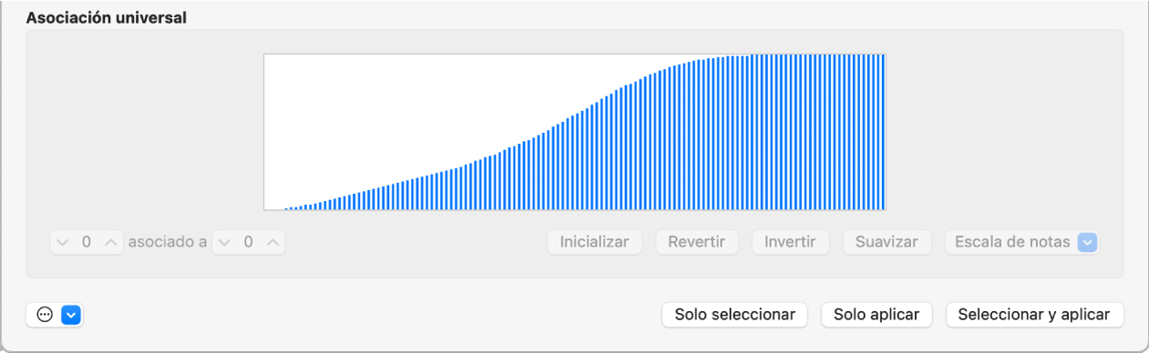Viewport: 1149px width, 353px height.
Task: Click the first map value field showing 0
Action: coord(87,243)
